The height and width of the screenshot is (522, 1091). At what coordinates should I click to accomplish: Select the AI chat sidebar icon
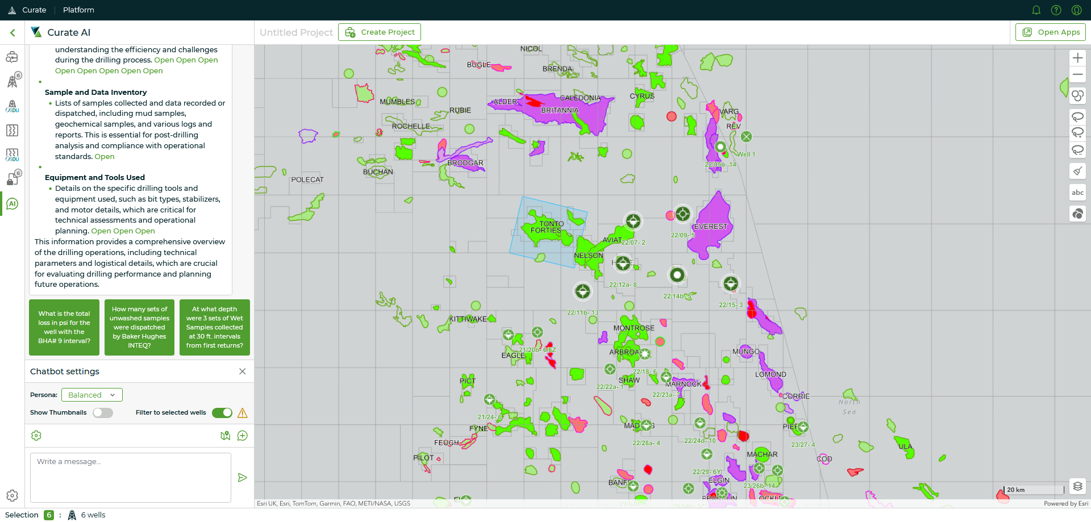pyautogui.click(x=12, y=203)
